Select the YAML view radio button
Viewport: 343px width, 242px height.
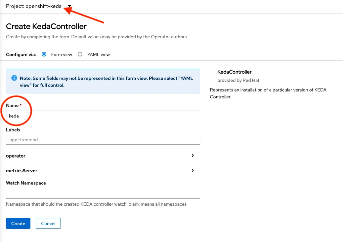(80, 54)
